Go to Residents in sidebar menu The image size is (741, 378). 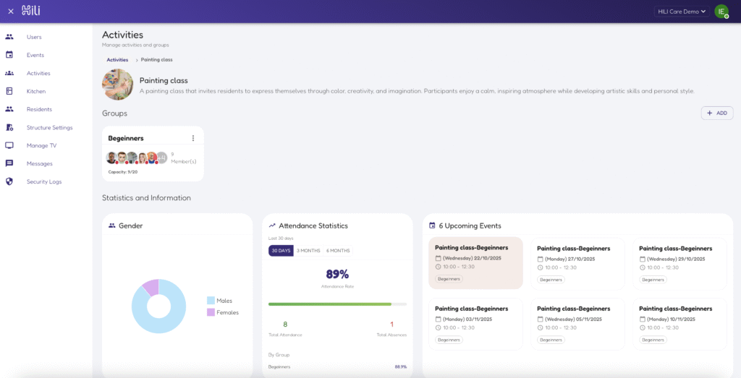click(39, 109)
